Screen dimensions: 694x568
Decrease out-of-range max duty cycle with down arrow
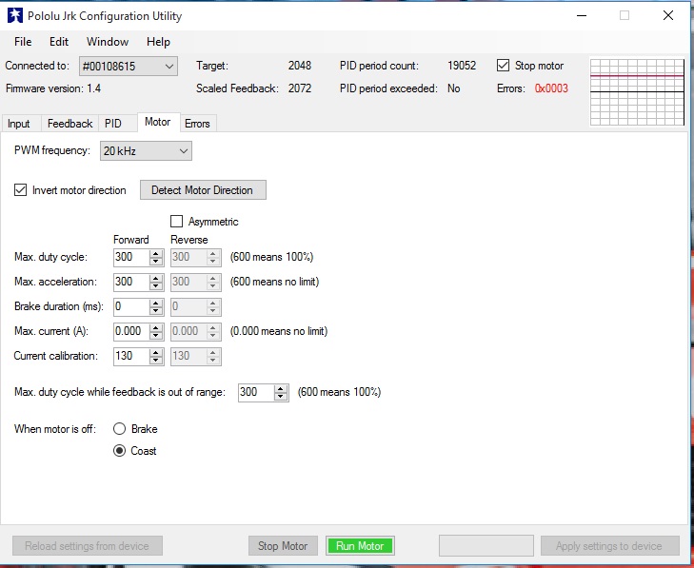pos(281,397)
